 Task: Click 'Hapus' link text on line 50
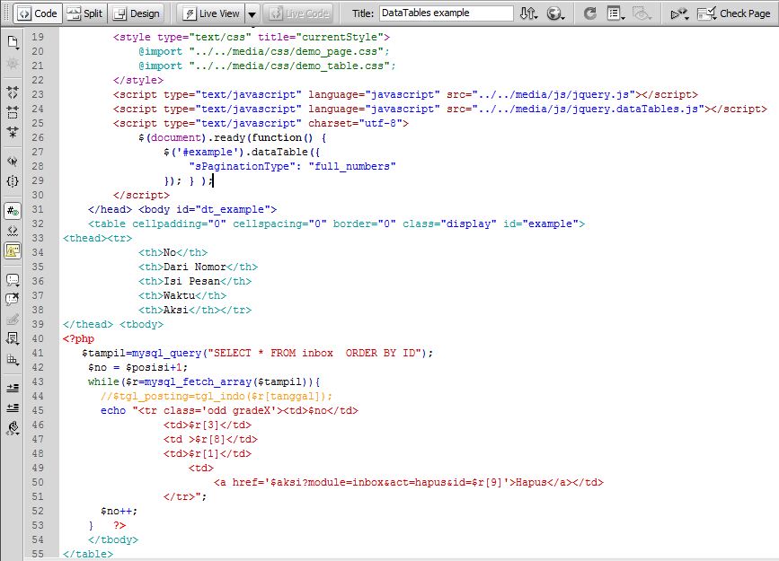tap(531, 482)
